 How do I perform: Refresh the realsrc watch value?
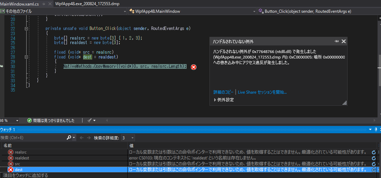pos(374,152)
